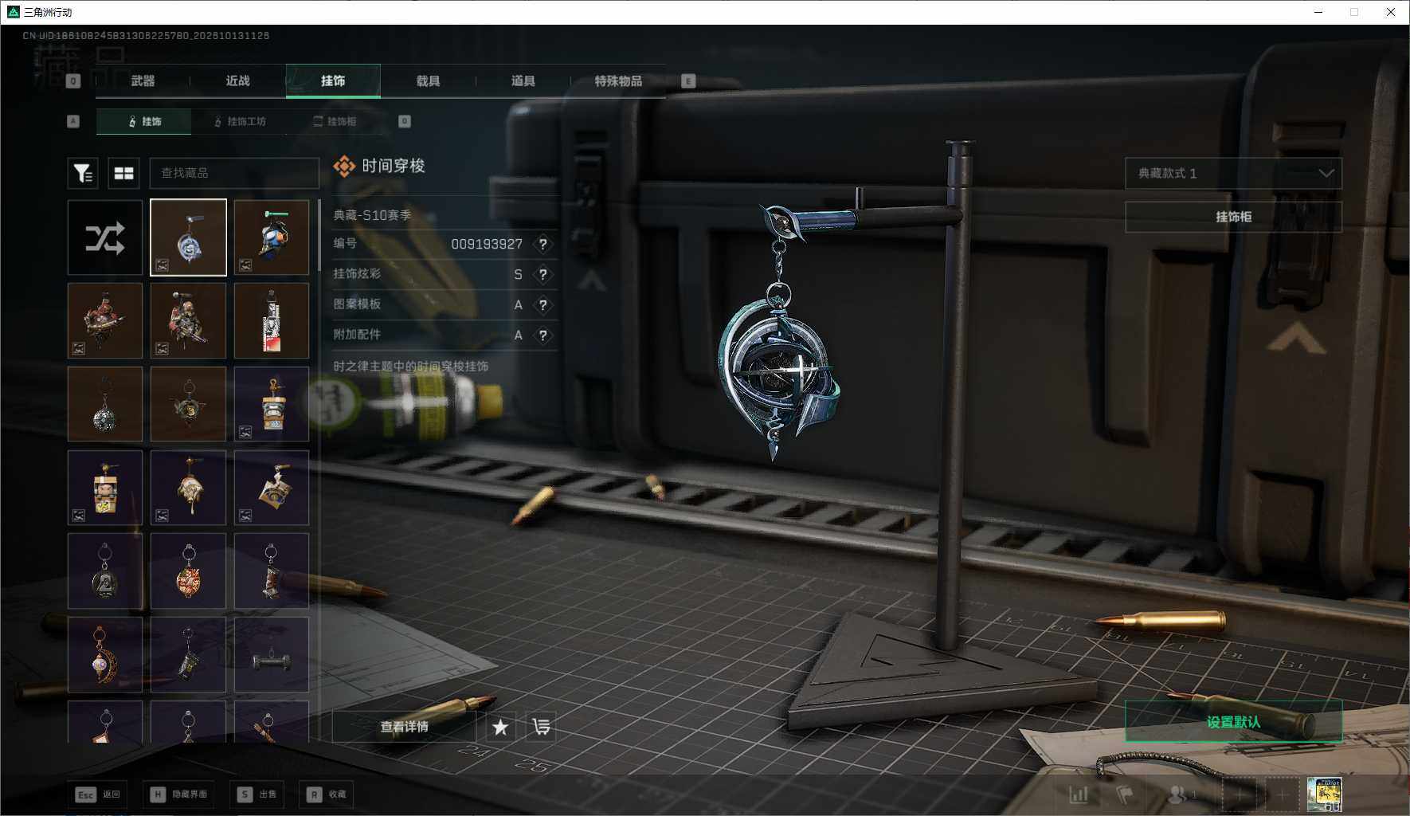
Task: Open the help icon beside 挂饰炫彩
Action: tap(543, 274)
